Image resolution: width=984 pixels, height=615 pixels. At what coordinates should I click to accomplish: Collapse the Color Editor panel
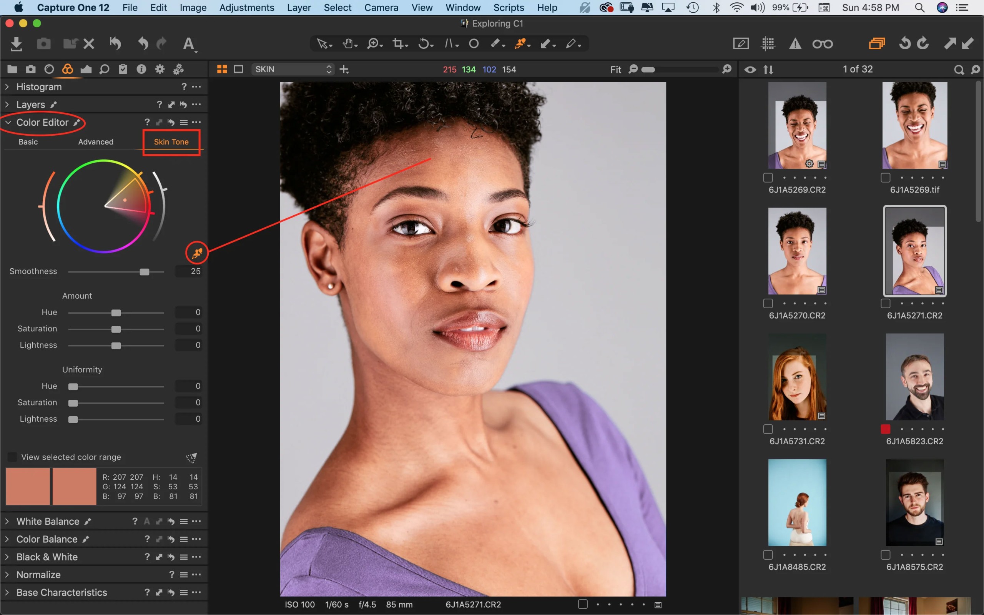click(x=8, y=122)
